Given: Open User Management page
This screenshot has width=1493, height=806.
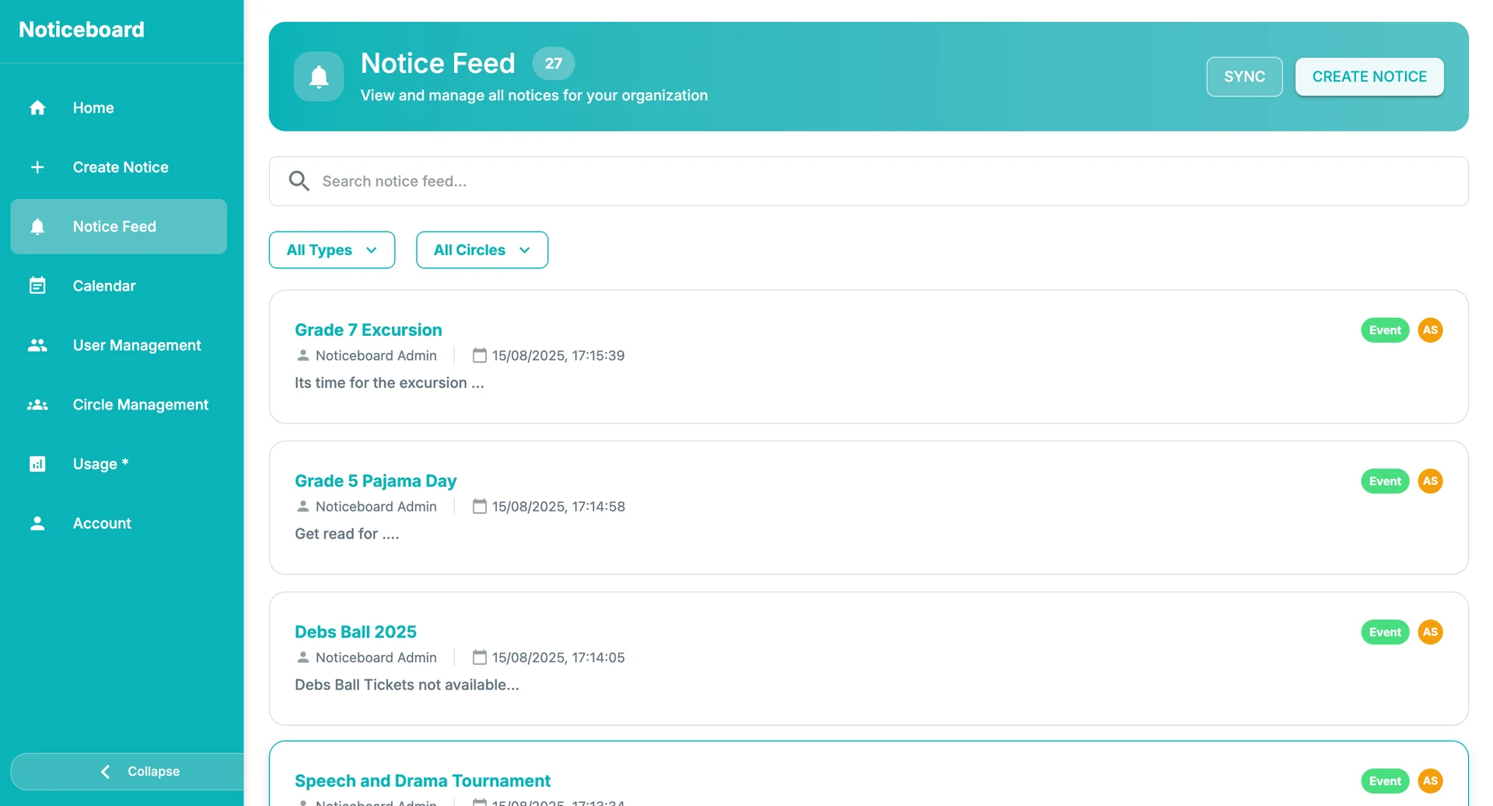Looking at the screenshot, I should click(x=118, y=345).
